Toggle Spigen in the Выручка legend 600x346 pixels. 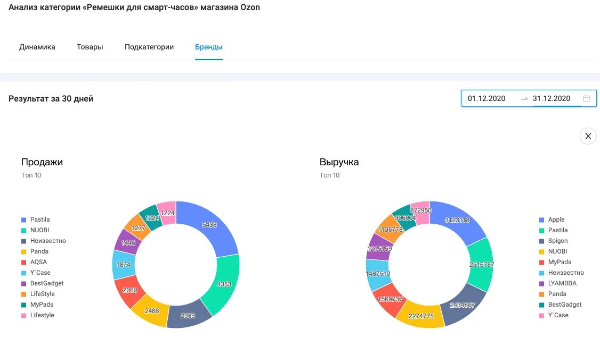pos(553,241)
